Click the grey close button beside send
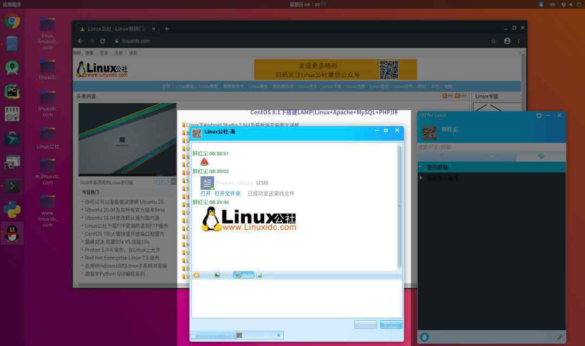Image resolution: width=585 pixels, height=346 pixels. [365, 325]
